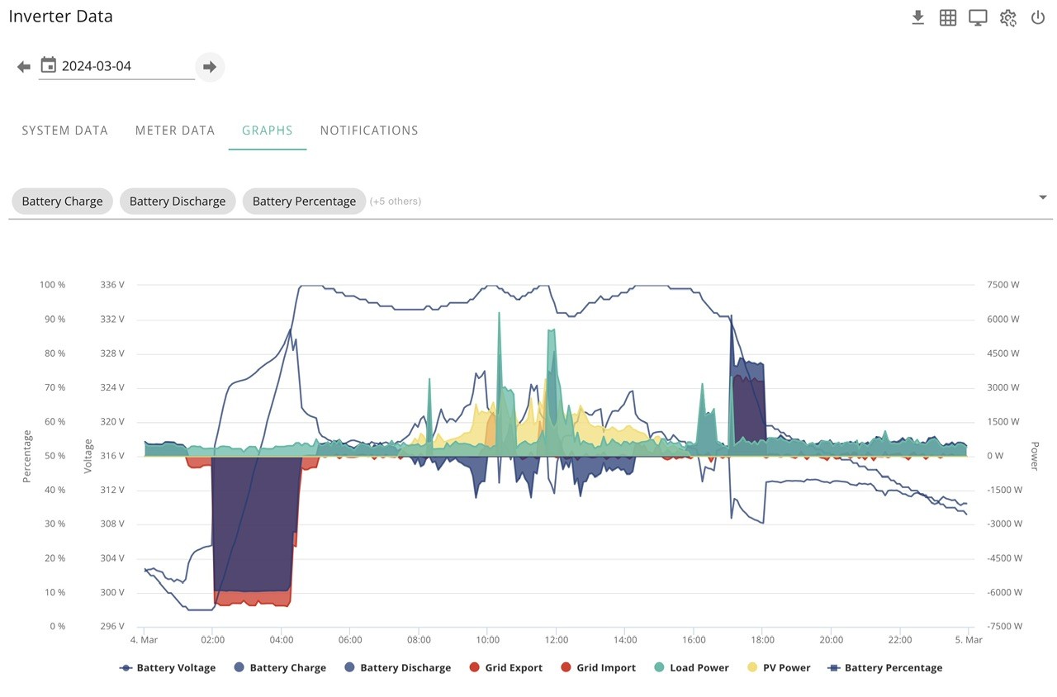Screen dimensions: 1057x697
Task: Click the '06:00' x-axis time label
Action: point(350,640)
